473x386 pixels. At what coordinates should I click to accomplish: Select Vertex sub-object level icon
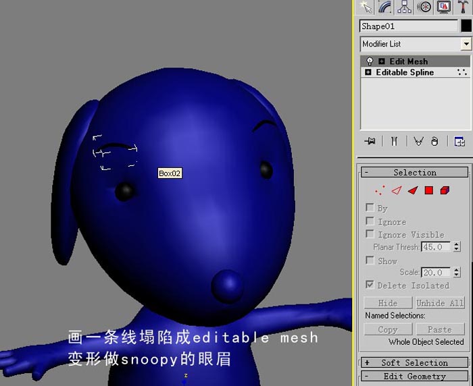coord(380,190)
